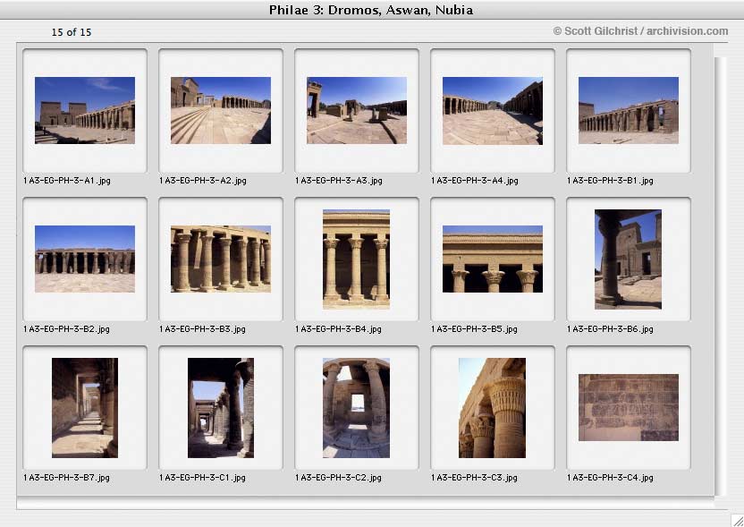Click the filename label 1A3-EG-PH-3-B5.jpg
744x527 pixels.
(x=474, y=329)
